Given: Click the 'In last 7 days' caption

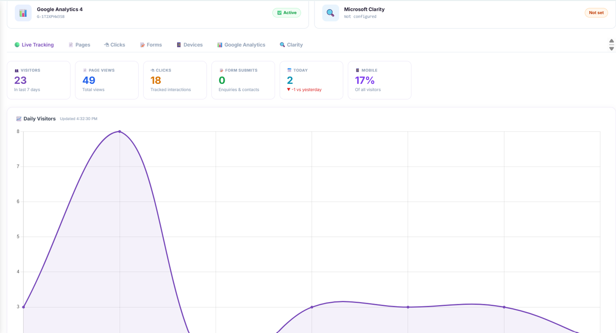Looking at the screenshot, I should (27, 90).
